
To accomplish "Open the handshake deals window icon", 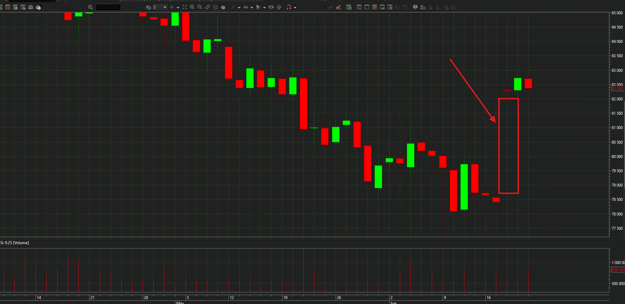I will coord(382,7).
